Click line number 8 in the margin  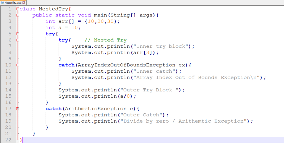[x=10, y=52]
